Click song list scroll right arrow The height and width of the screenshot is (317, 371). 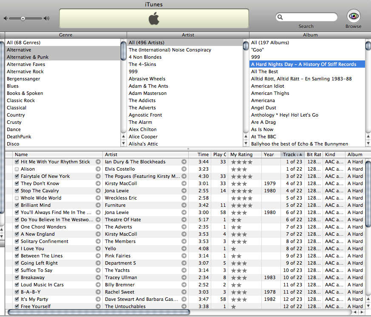coord(362,312)
